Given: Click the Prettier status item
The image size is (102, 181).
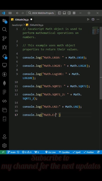Looking at the screenshot, I should click(x=89, y=152).
